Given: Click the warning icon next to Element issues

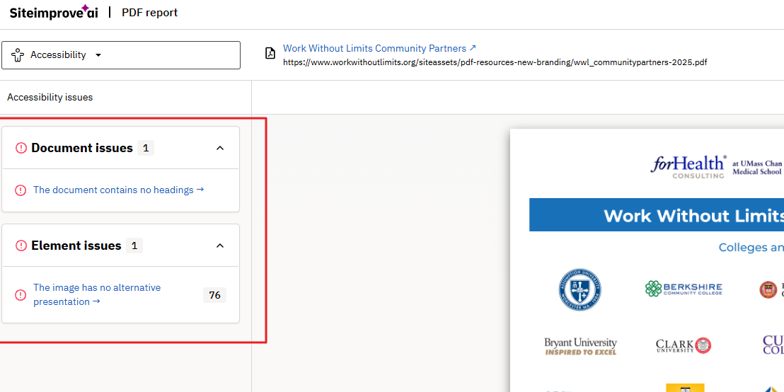Looking at the screenshot, I should [21, 246].
